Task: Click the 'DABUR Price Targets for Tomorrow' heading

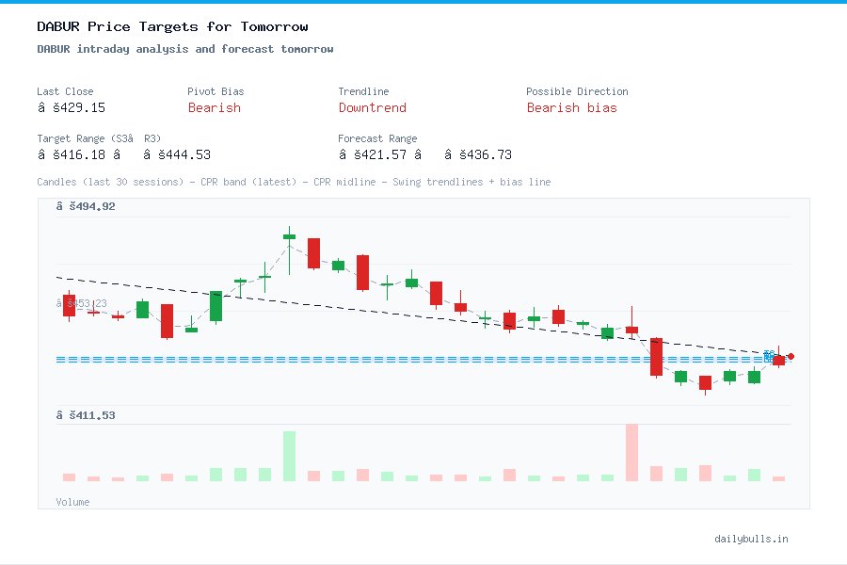Action: point(172,26)
